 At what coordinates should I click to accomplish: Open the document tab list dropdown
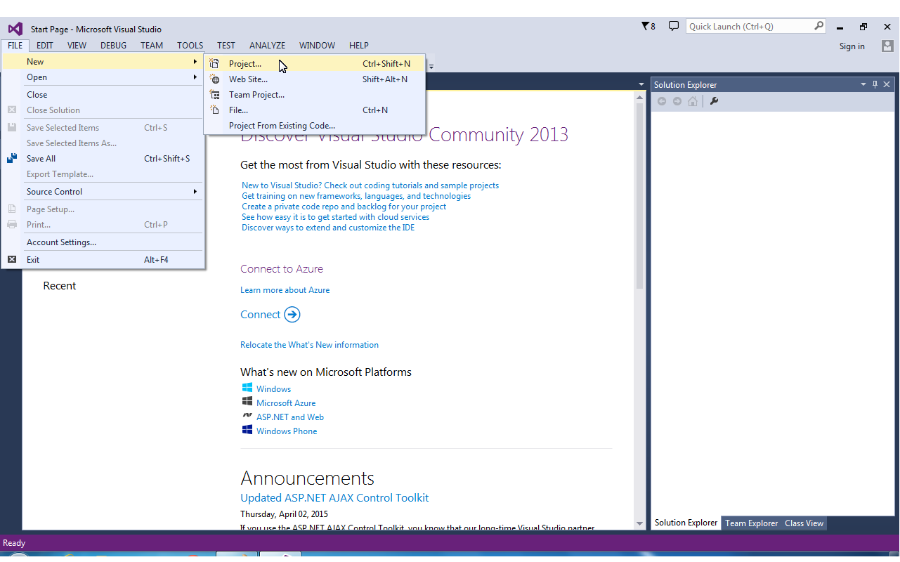click(641, 84)
